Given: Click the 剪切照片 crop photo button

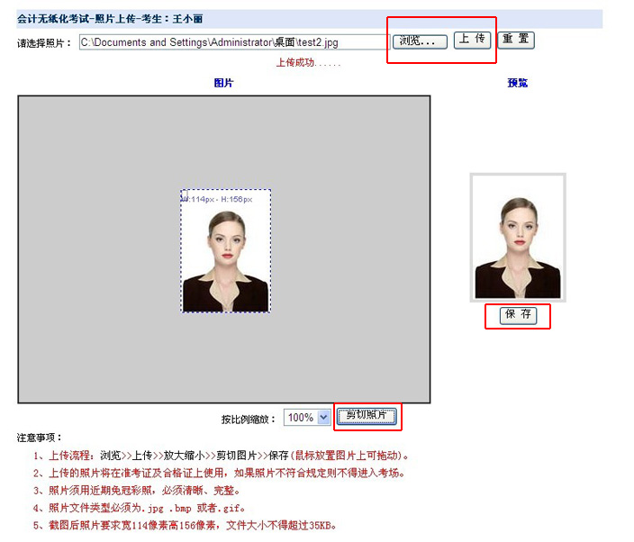Looking at the screenshot, I should coord(367,416).
